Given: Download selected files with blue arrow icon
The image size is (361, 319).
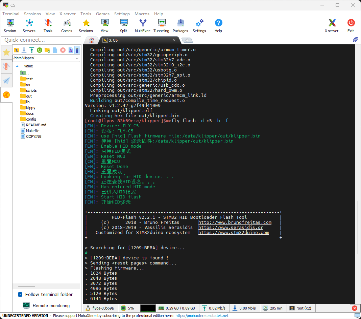Looking at the screenshot, I should click(24, 50).
